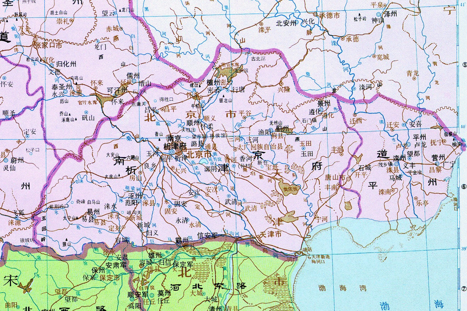This screenshot has width=467, height=311.
Task: Select the 古北口 pass label
Action: pyautogui.click(x=258, y=59)
